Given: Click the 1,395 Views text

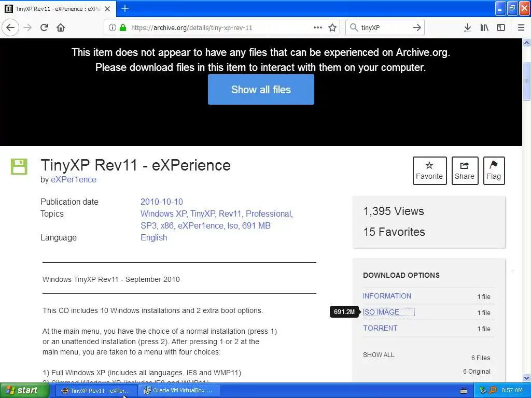Looking at the screenshot, I should click(394, 211).
